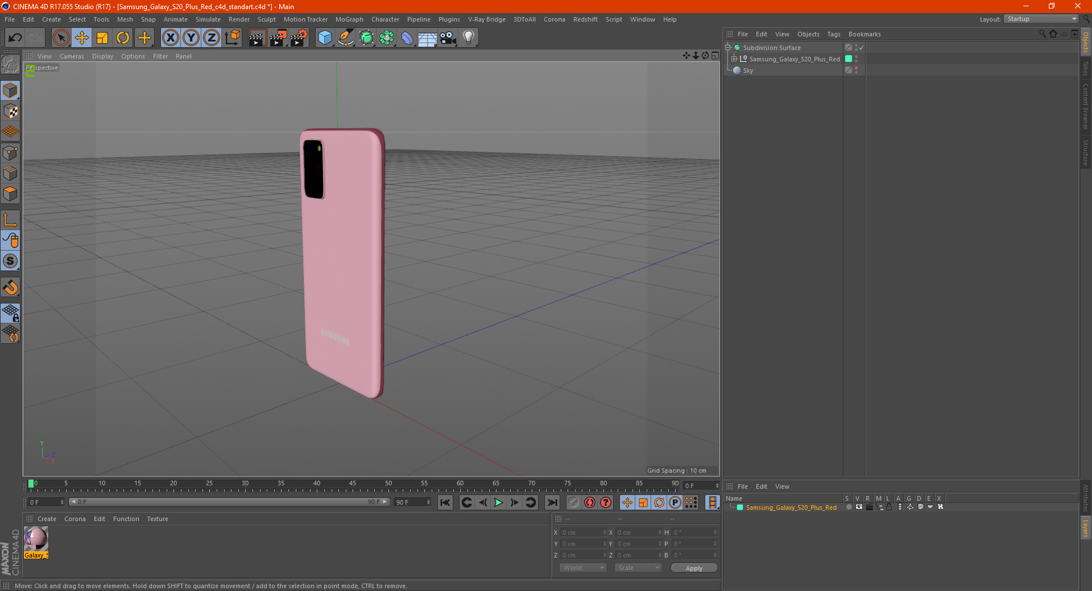Render to Picture Viewer
Viewport: 1092px width, 591px height.
(x=278, y=38)
